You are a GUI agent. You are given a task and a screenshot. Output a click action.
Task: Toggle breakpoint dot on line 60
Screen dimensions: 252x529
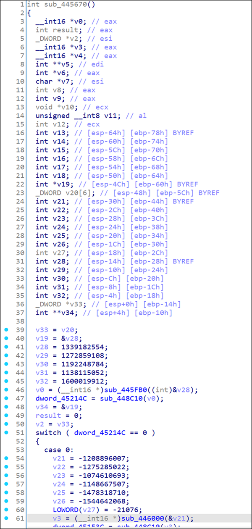click(x=6, y=510)
